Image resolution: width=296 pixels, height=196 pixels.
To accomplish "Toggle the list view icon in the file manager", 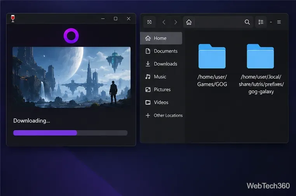I will click(261, 22).
